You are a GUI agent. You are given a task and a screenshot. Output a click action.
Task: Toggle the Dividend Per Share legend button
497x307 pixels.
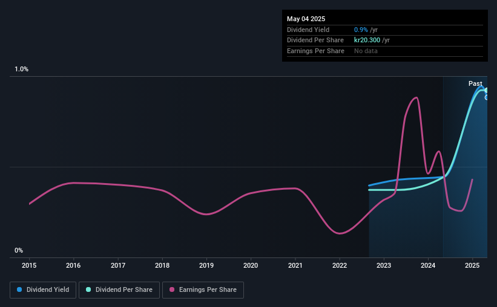119,290
